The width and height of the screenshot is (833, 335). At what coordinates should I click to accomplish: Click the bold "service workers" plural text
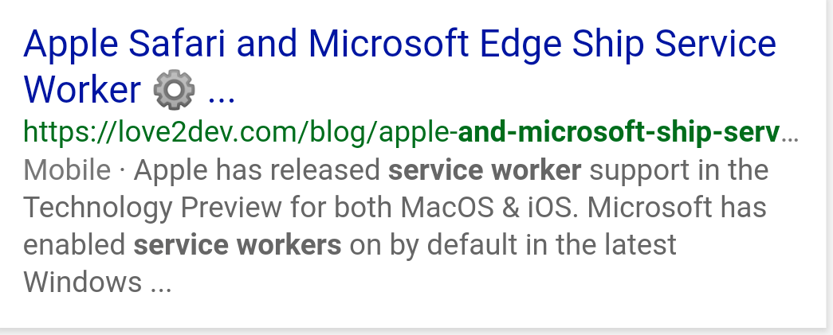[238, 244]
